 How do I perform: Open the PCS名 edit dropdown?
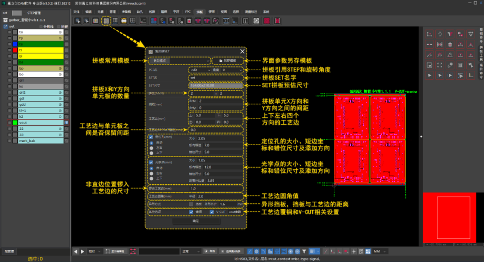click(x=200, y=70)
